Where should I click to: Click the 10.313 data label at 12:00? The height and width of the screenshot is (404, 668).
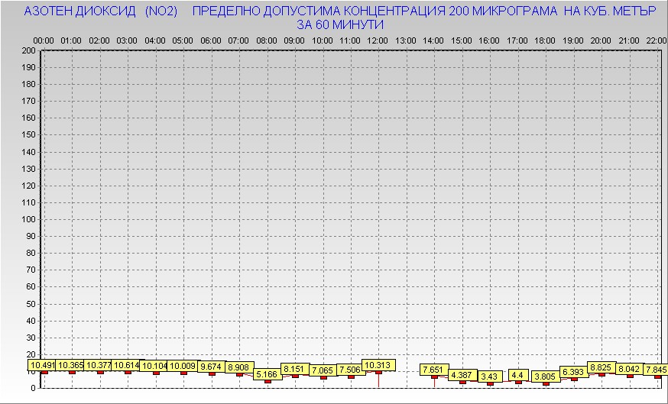click(378, 365)
